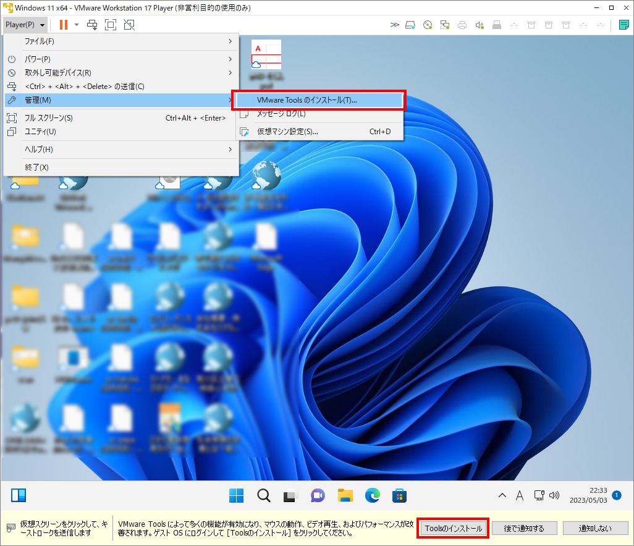This screenshot has height=546, width=634.
Task: Click the CD/DVD drive device icon
Action: [428, 25]
